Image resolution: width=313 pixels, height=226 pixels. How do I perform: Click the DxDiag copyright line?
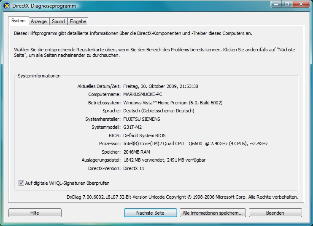pyautogui.click(x=182, y=197)
